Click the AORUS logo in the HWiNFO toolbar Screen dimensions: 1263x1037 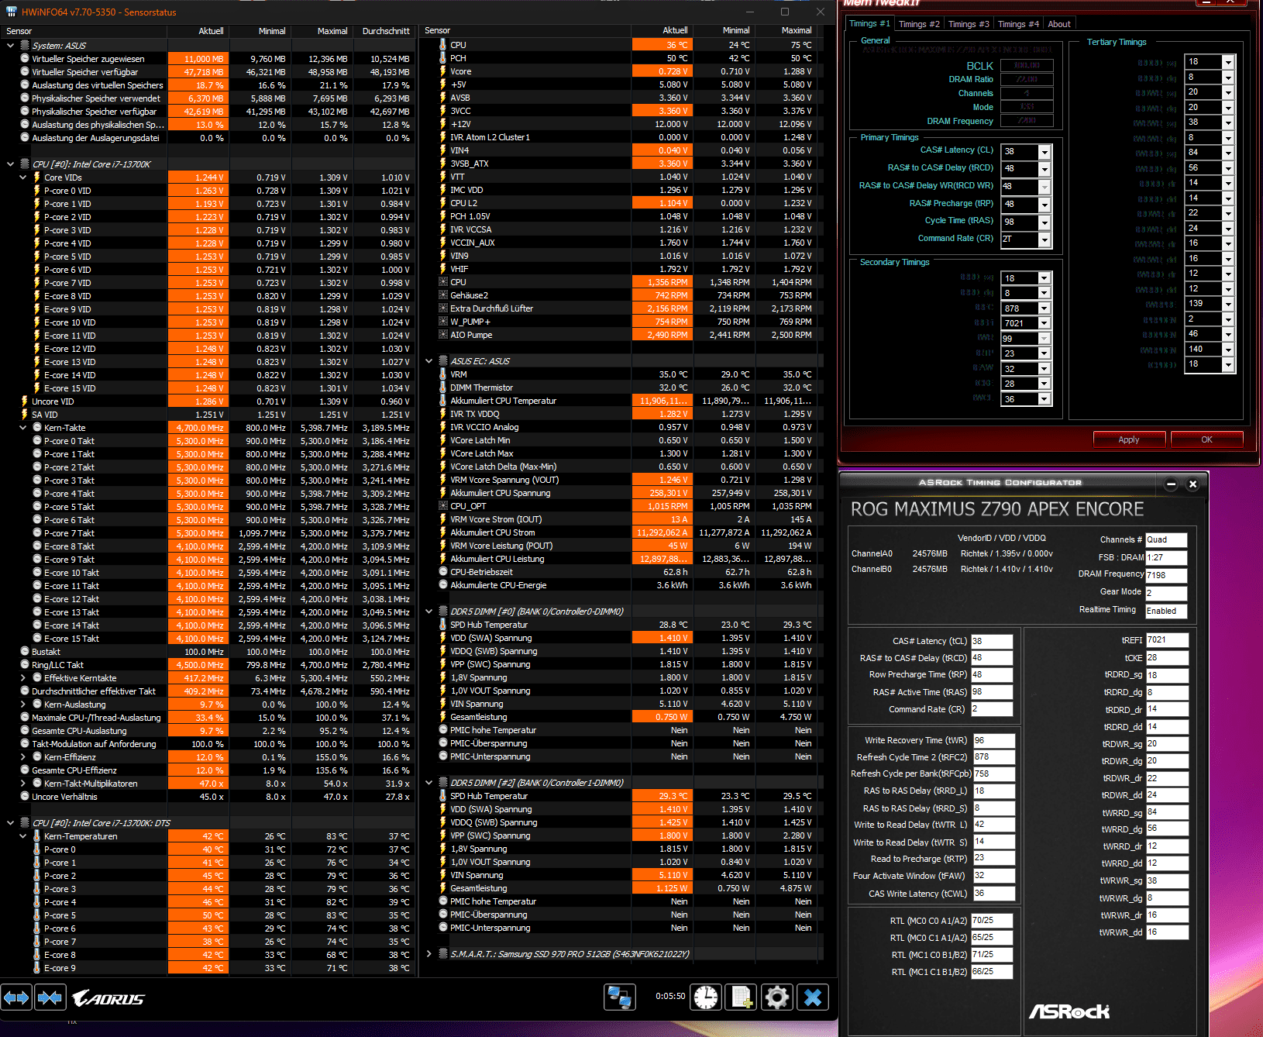[108, 998]
